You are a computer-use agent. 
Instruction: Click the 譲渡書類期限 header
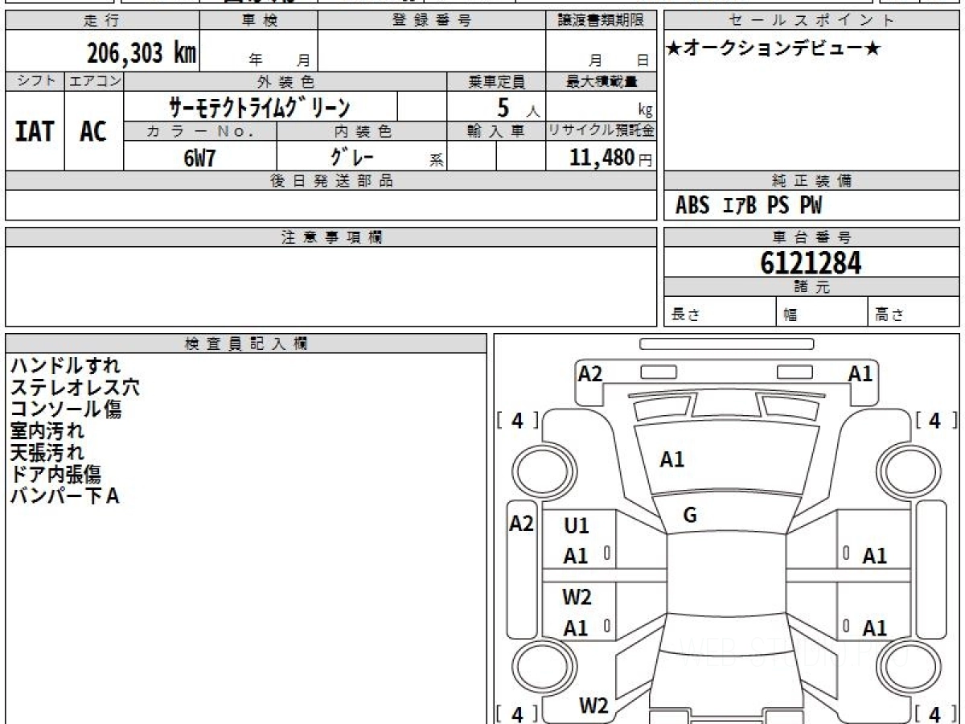pos(601,21)
